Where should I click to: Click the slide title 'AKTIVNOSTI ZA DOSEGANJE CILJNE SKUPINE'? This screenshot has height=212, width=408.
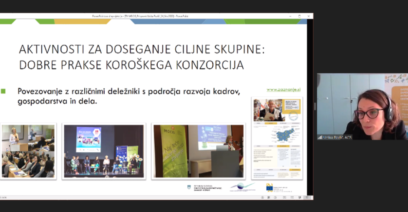[141, 49]
